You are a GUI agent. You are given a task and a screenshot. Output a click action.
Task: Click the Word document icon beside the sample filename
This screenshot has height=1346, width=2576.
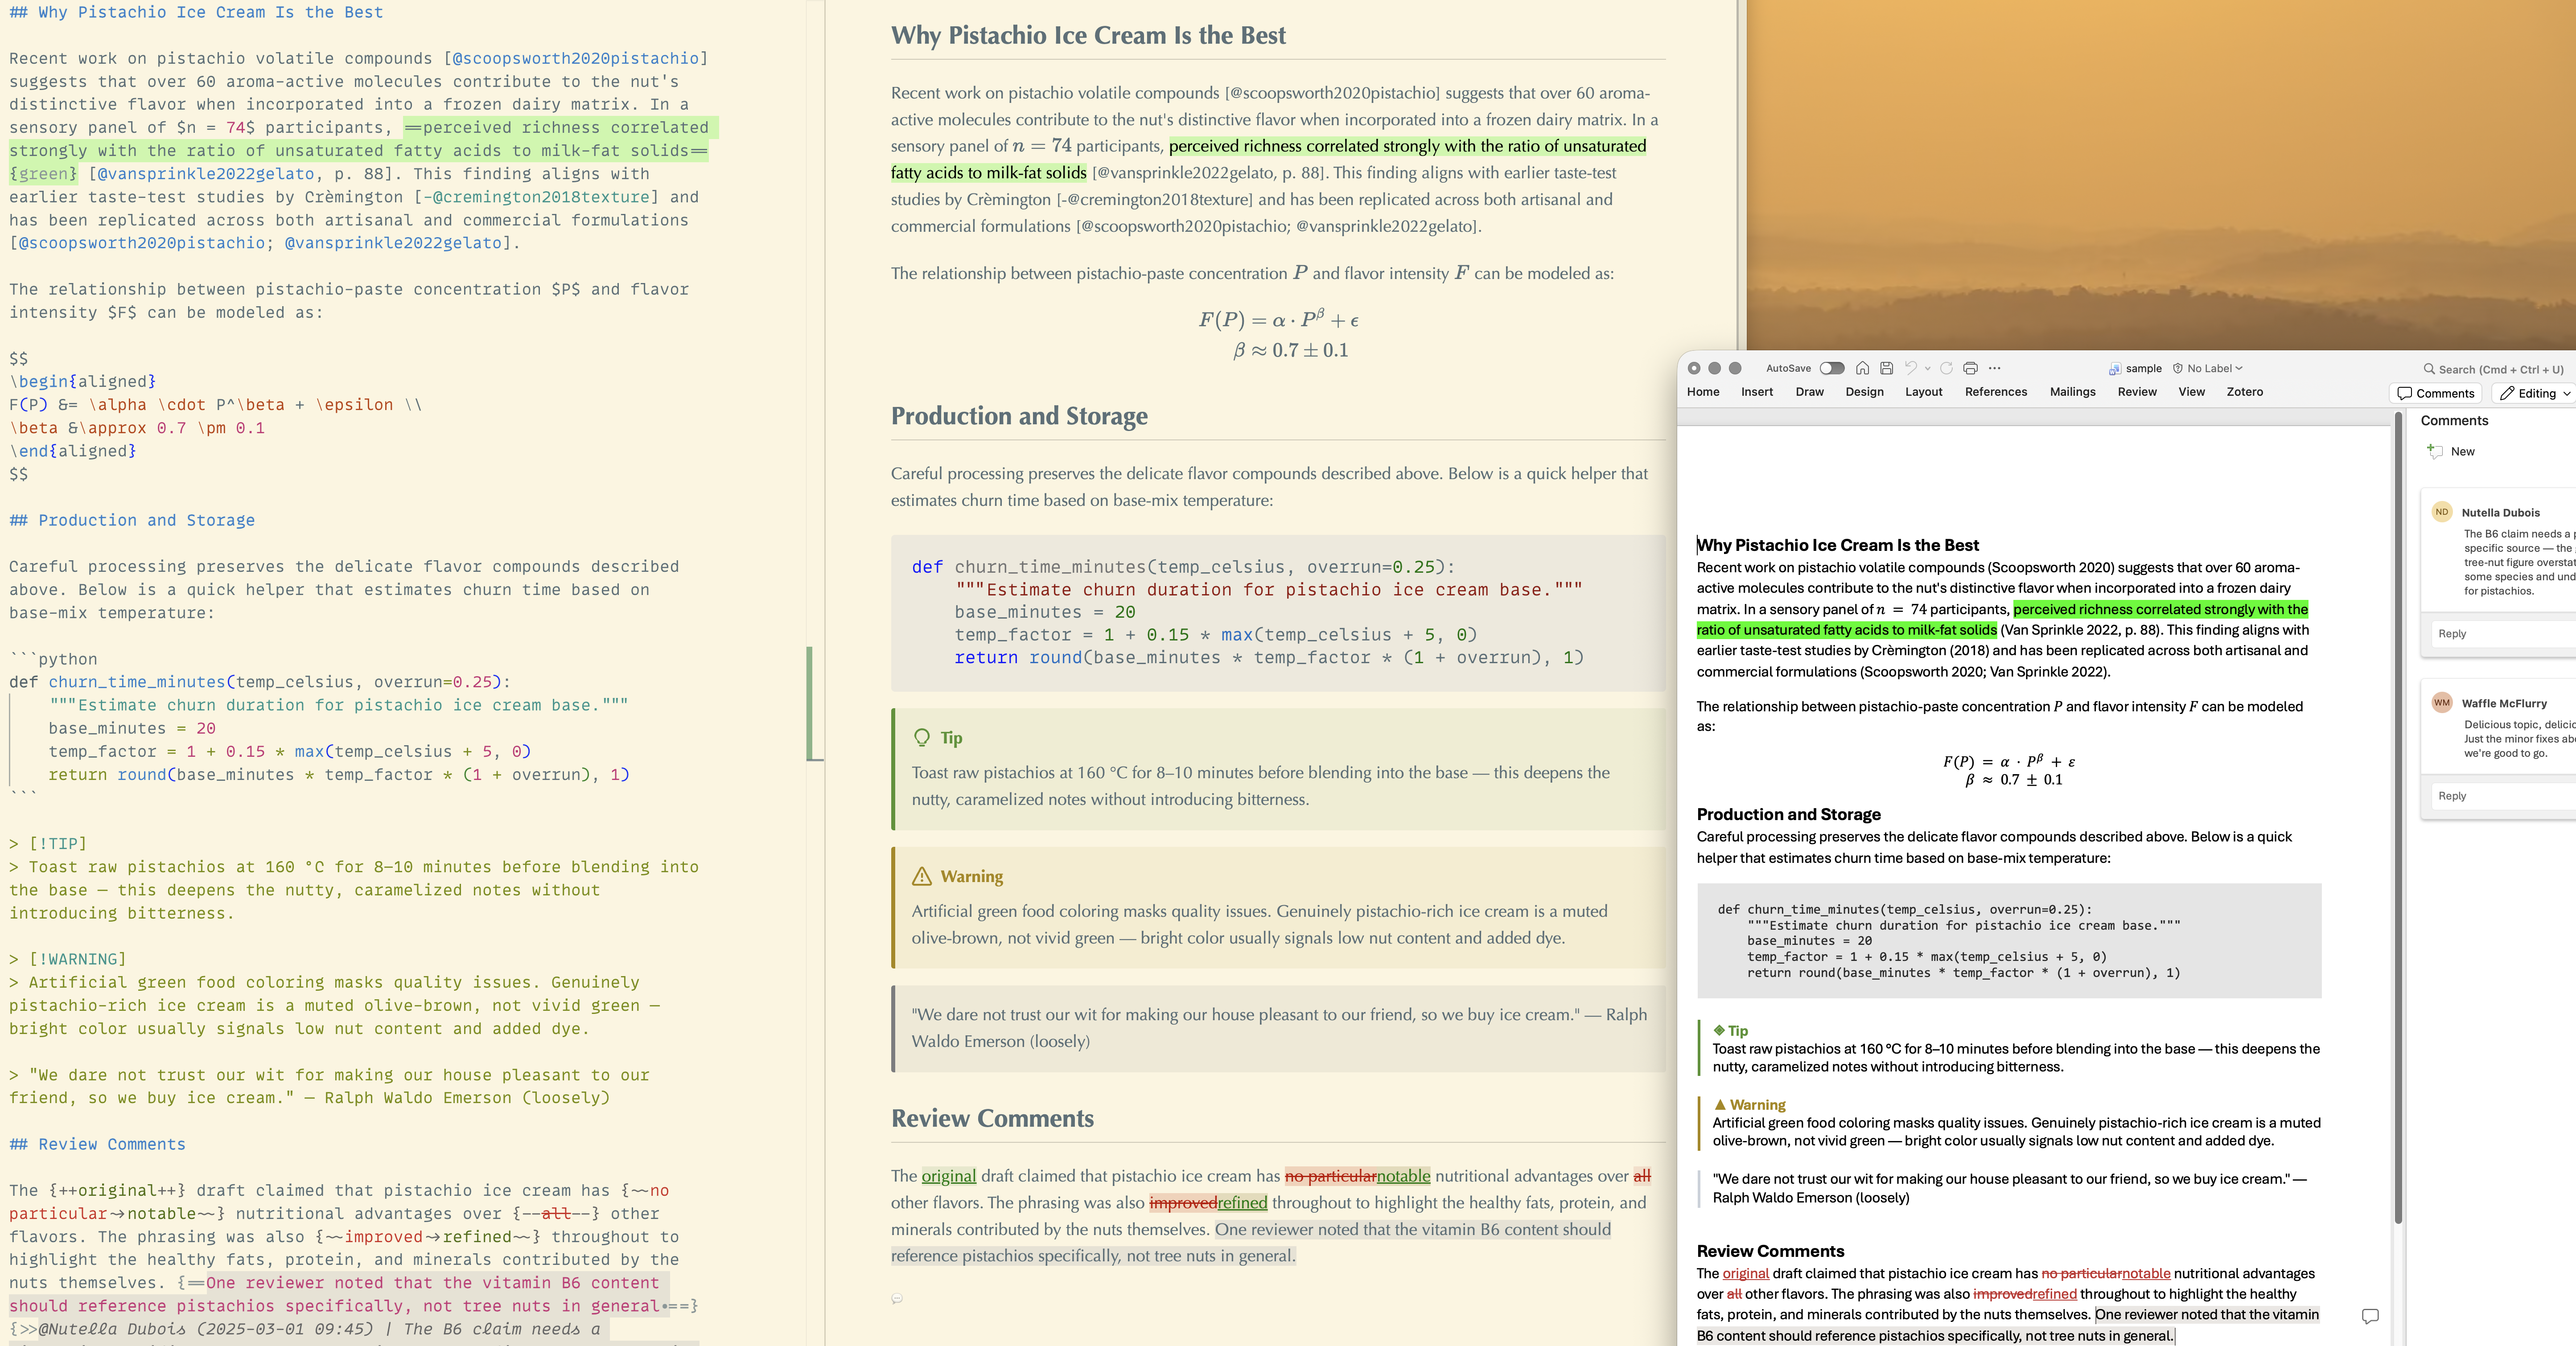[x=2117, y=368]
